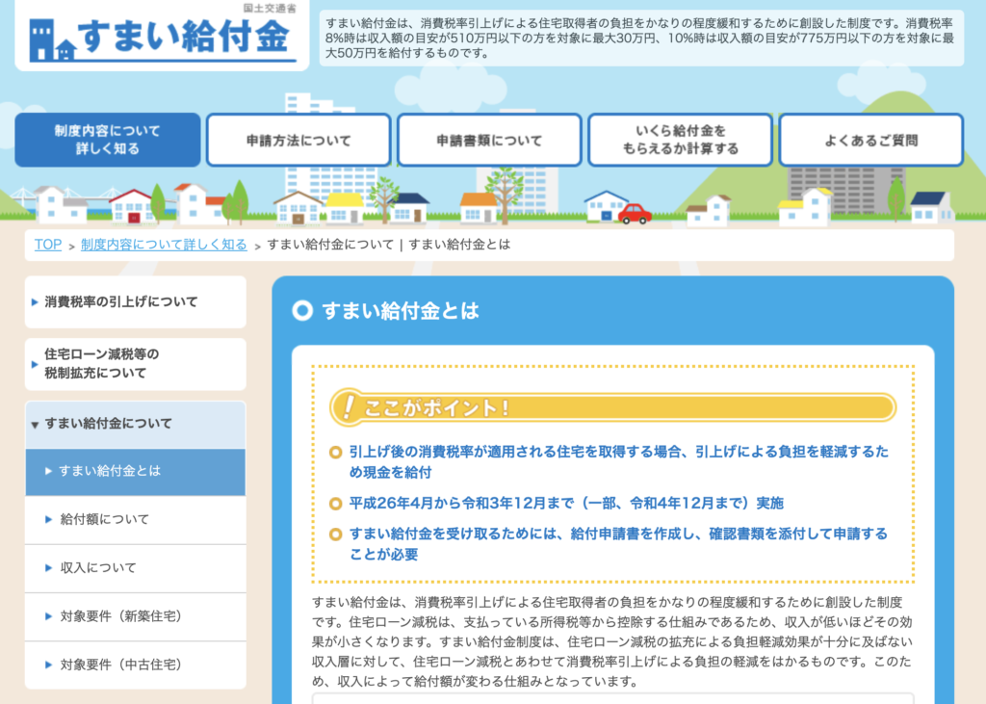Image resolution: width=986 pixels, height=704 pixels.
Task: Click the 国土交通省 text above logo
Action: pos(270,8)
